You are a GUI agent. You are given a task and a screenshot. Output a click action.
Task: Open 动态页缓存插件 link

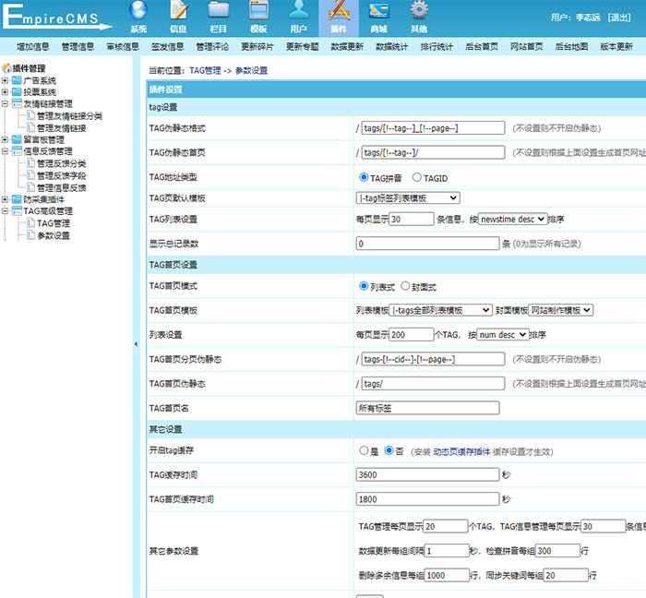(x=461, y=452)
